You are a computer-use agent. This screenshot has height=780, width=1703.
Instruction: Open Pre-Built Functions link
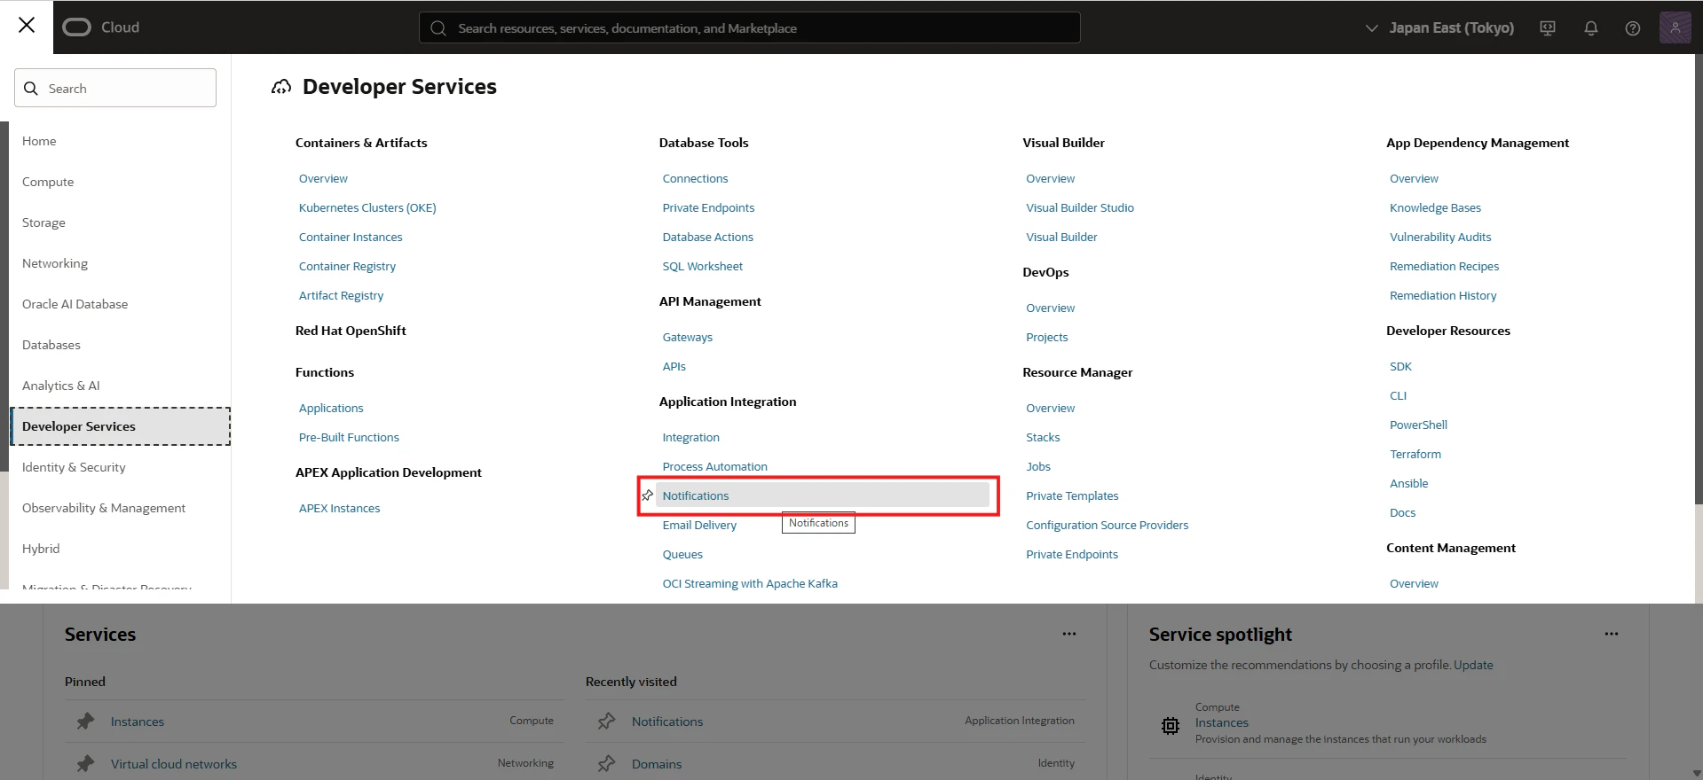[349, 437]
